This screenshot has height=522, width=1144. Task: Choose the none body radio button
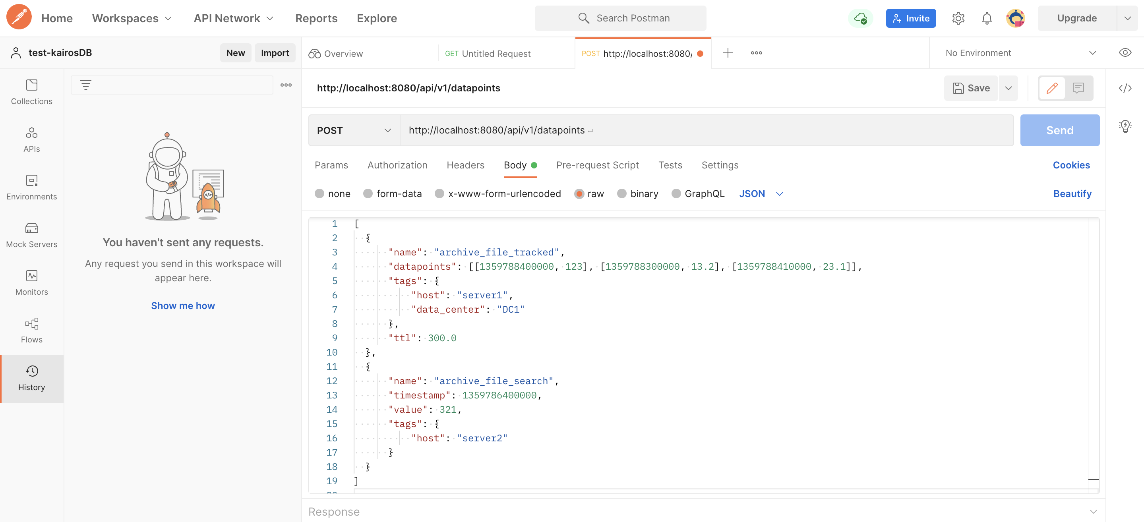pyautogui.click(x=319, y=193)
